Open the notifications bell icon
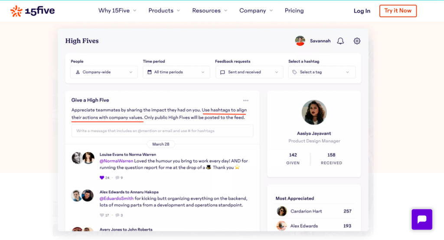This screenshot has height=240, width=444. pos(340,41)
